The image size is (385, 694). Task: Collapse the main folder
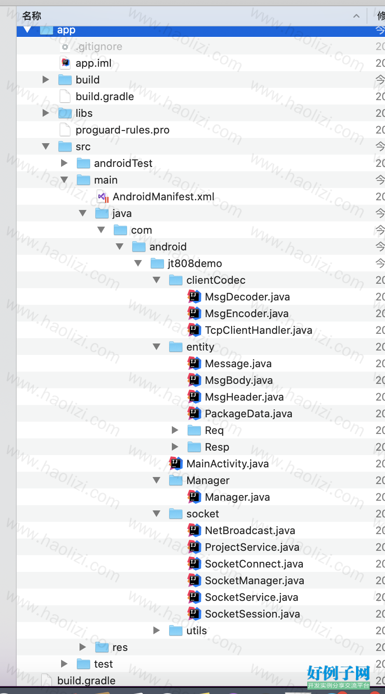64,180
